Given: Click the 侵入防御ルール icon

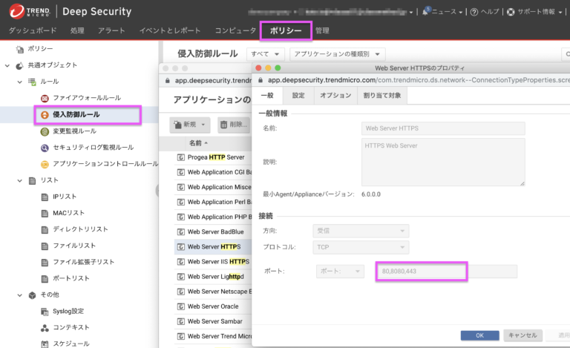Looking at the screenshot, I should pyautogui.click(x=45, y=115).
